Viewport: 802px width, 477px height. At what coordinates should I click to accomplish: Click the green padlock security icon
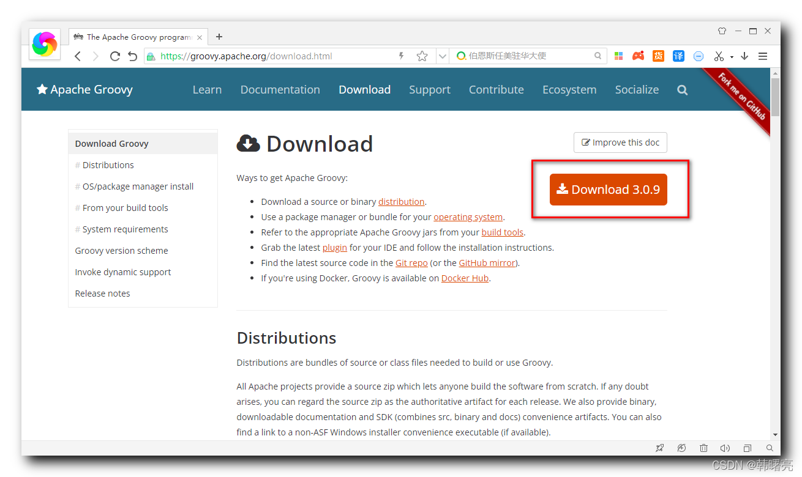tap(151, 56)
